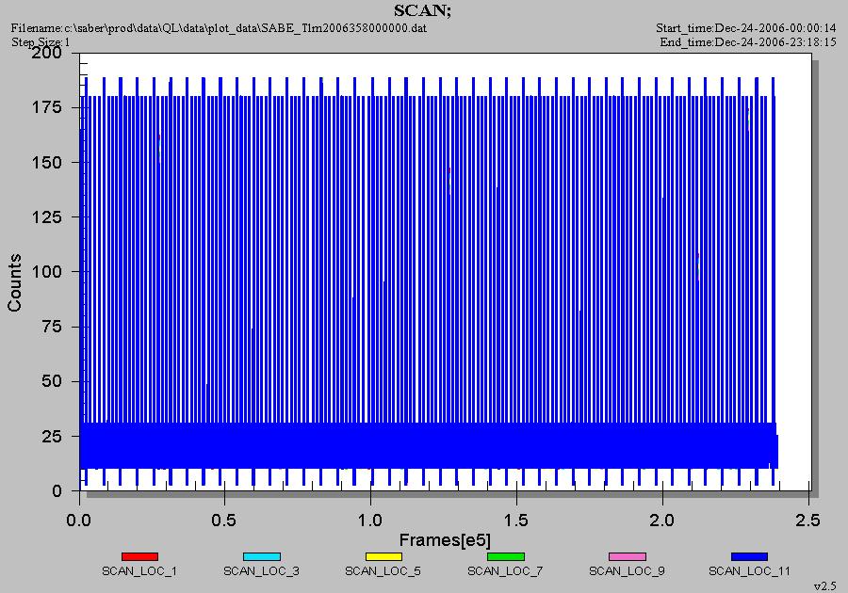Click the SCAN; chart title

422,10
